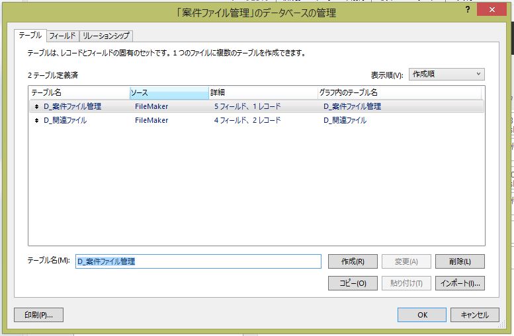Click the 貼り付け(T) button
514x336 pixels.
point(406,283)
